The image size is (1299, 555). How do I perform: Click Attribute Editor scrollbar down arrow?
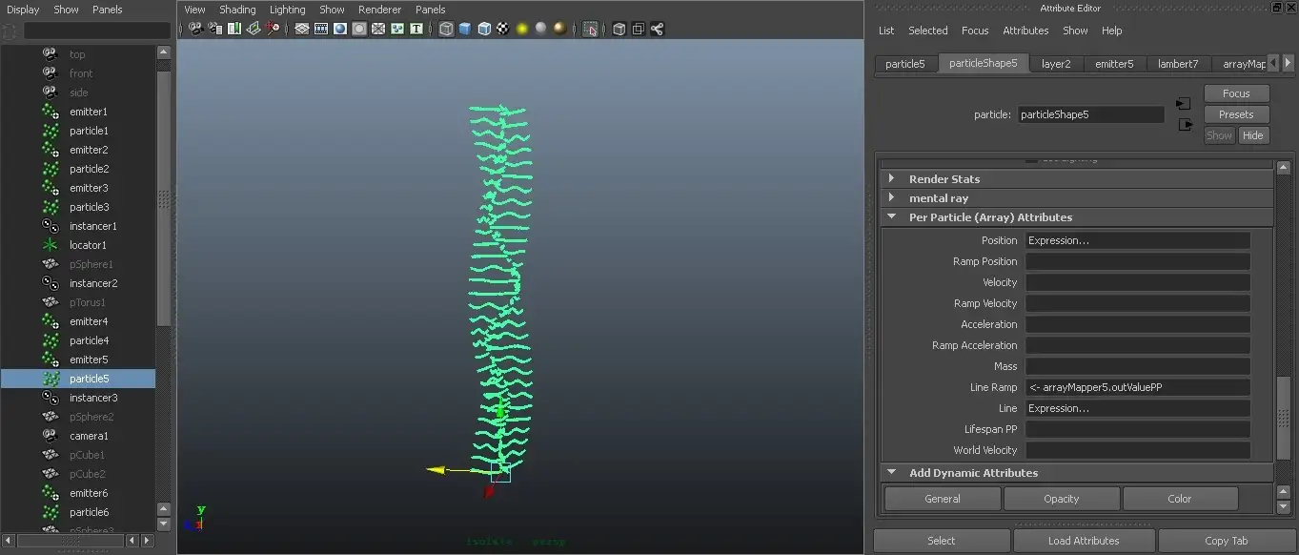tap(1284, 507)
